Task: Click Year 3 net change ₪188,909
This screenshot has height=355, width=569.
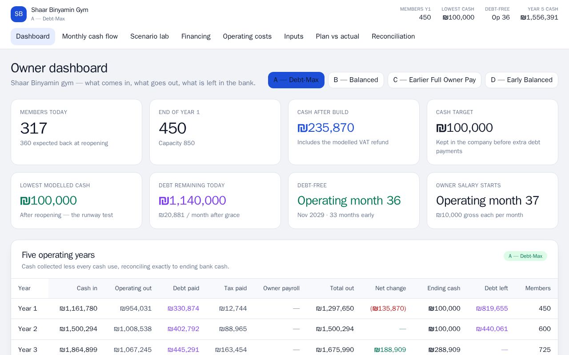Action: click(x=390, y=350)
